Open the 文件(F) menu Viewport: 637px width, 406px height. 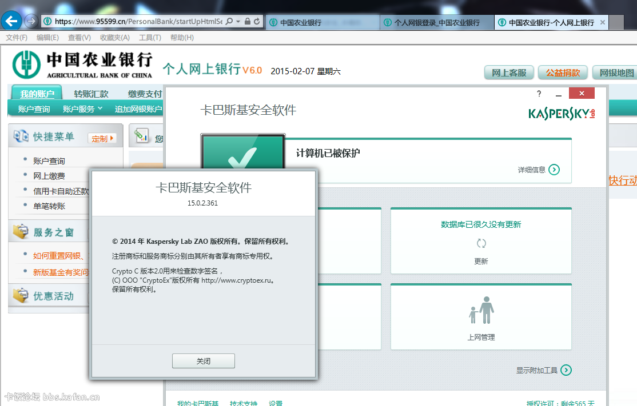point(17,37)
